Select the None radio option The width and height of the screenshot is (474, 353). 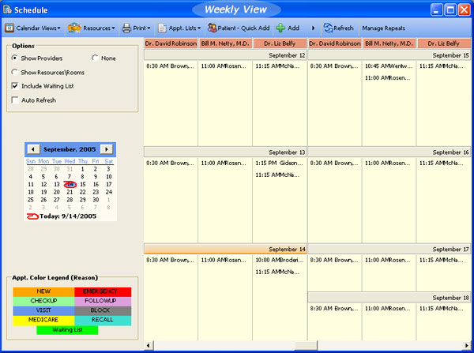pos(96,58)
